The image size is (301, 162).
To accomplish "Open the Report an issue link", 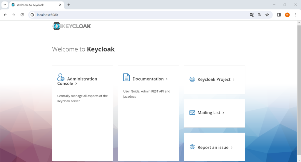I will (x=213, y=147).
